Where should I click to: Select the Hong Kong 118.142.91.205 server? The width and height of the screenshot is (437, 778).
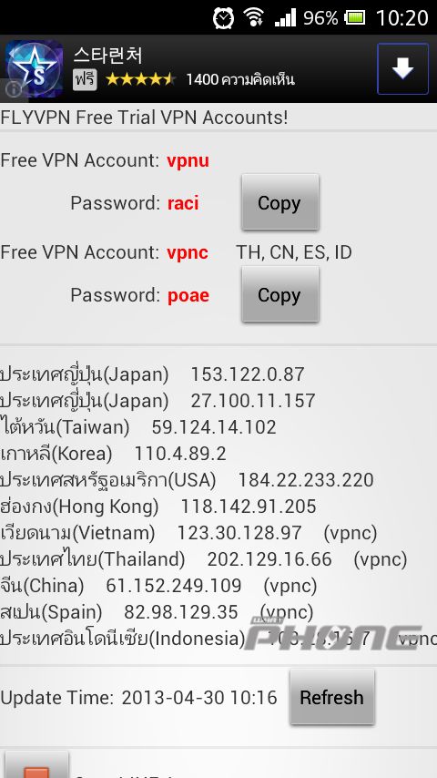click(x=158, y=507)
